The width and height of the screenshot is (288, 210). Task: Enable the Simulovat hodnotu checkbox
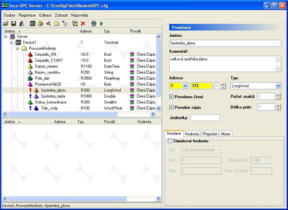170,141
